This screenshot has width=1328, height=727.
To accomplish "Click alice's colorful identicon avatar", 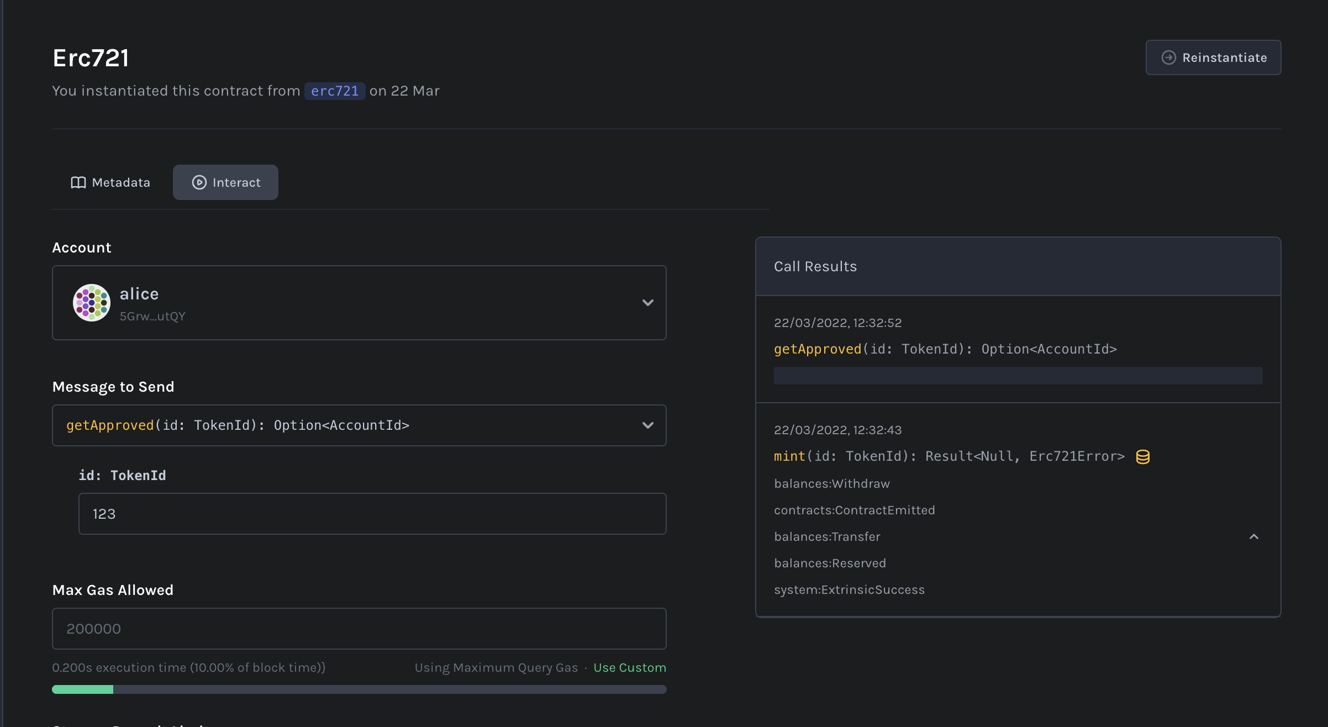I will tap(91, 302).
